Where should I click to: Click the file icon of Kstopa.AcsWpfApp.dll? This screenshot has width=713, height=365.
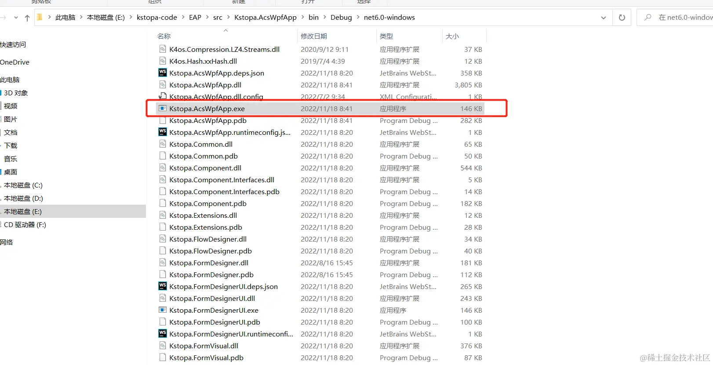(x=163, y=85)
